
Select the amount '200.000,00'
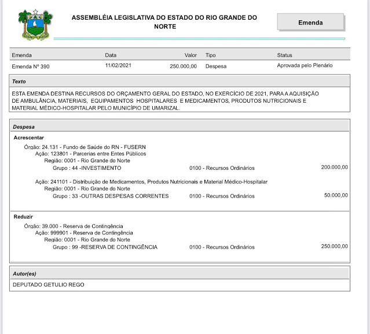click(334, 168)
